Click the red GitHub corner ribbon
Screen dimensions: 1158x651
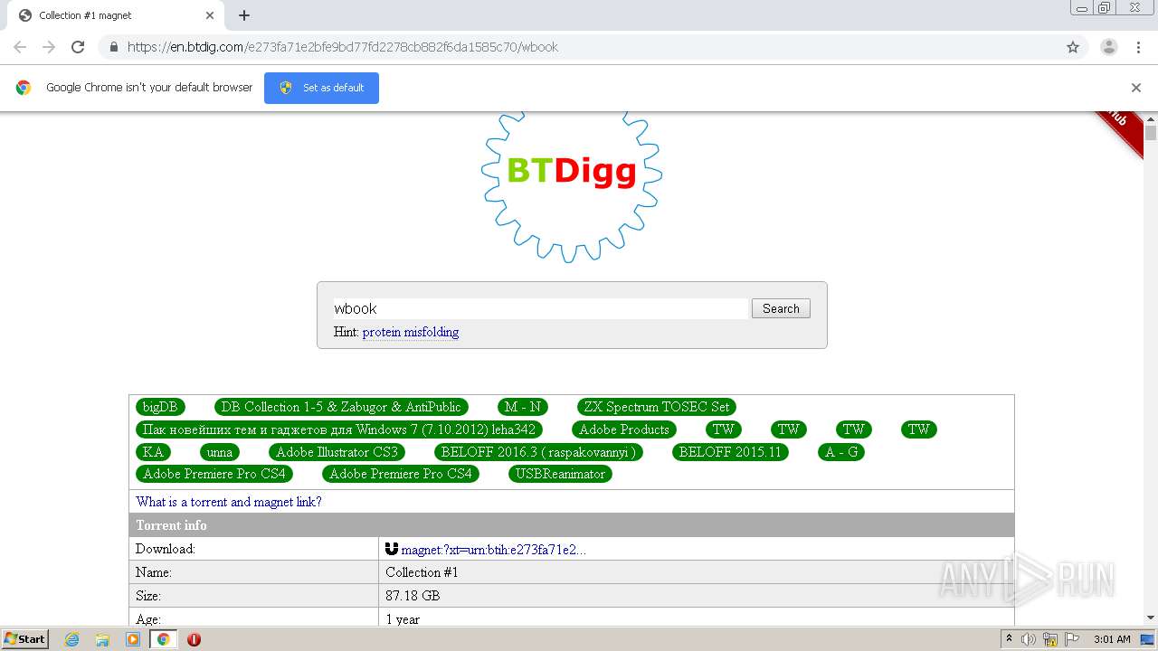click(x=1120, y=131)
